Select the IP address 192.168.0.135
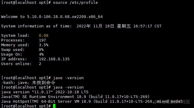194x108 pixels. 54,59
